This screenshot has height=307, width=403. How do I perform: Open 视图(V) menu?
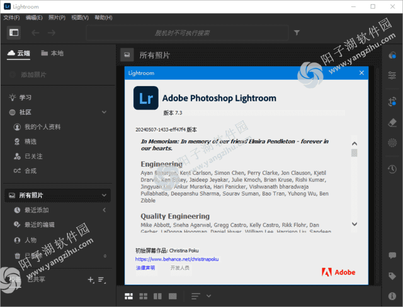point(80,18)
